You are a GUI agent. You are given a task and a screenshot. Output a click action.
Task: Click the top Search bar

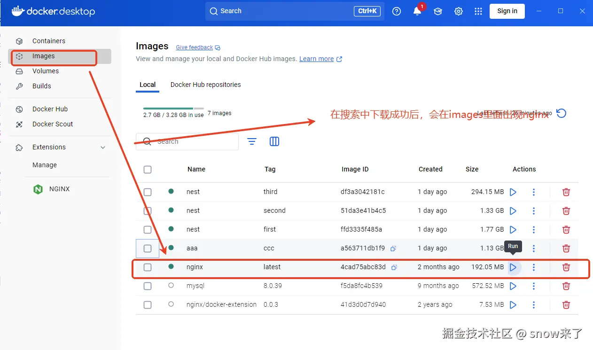(295, 11)
